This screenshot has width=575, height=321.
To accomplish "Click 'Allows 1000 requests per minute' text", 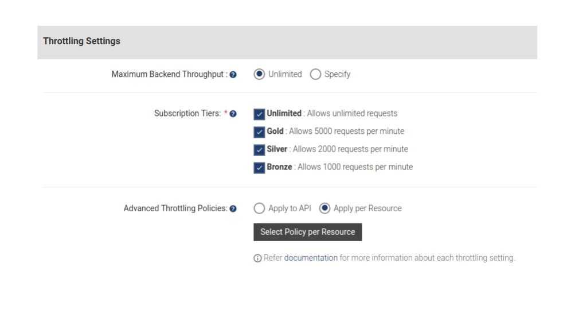I will click(x=355, y=168).
